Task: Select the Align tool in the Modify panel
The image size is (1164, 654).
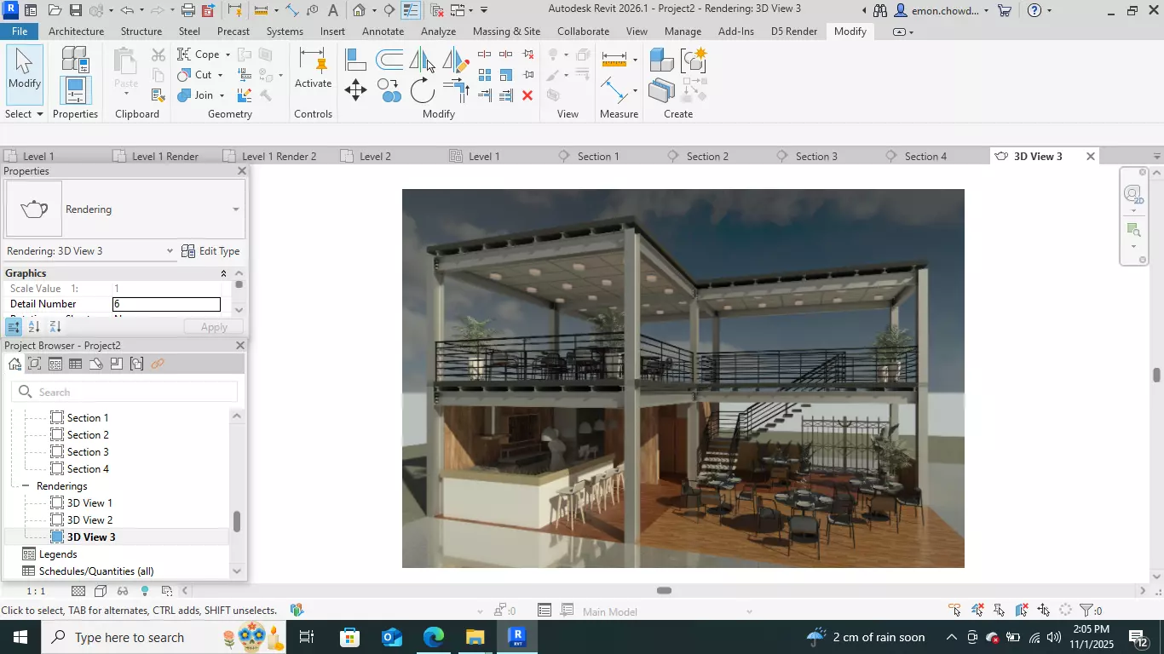Action: click(355, 60)
